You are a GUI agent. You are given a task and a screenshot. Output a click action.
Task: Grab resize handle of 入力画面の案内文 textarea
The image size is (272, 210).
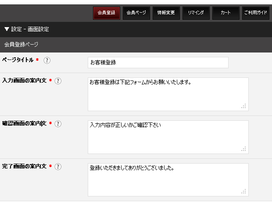[243, 106]
